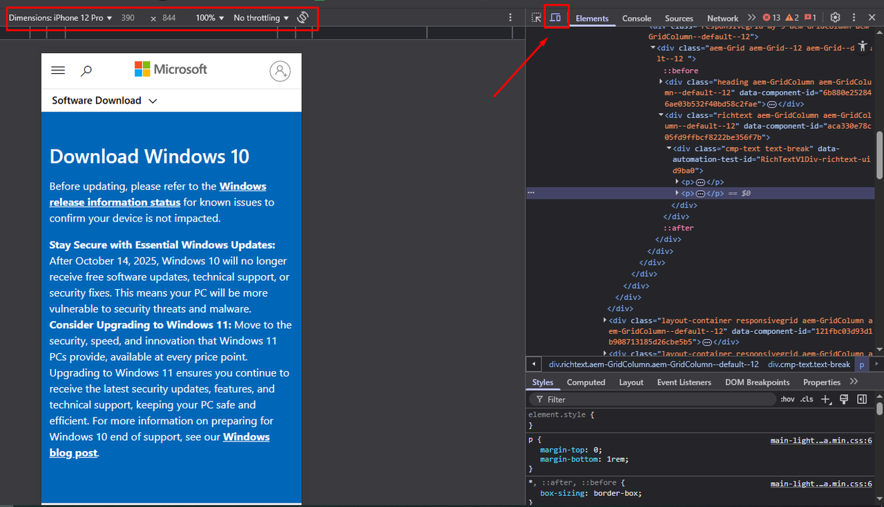Show more DevTools panel tabs chevron
884x507 pixels.
tap(751, 18)
